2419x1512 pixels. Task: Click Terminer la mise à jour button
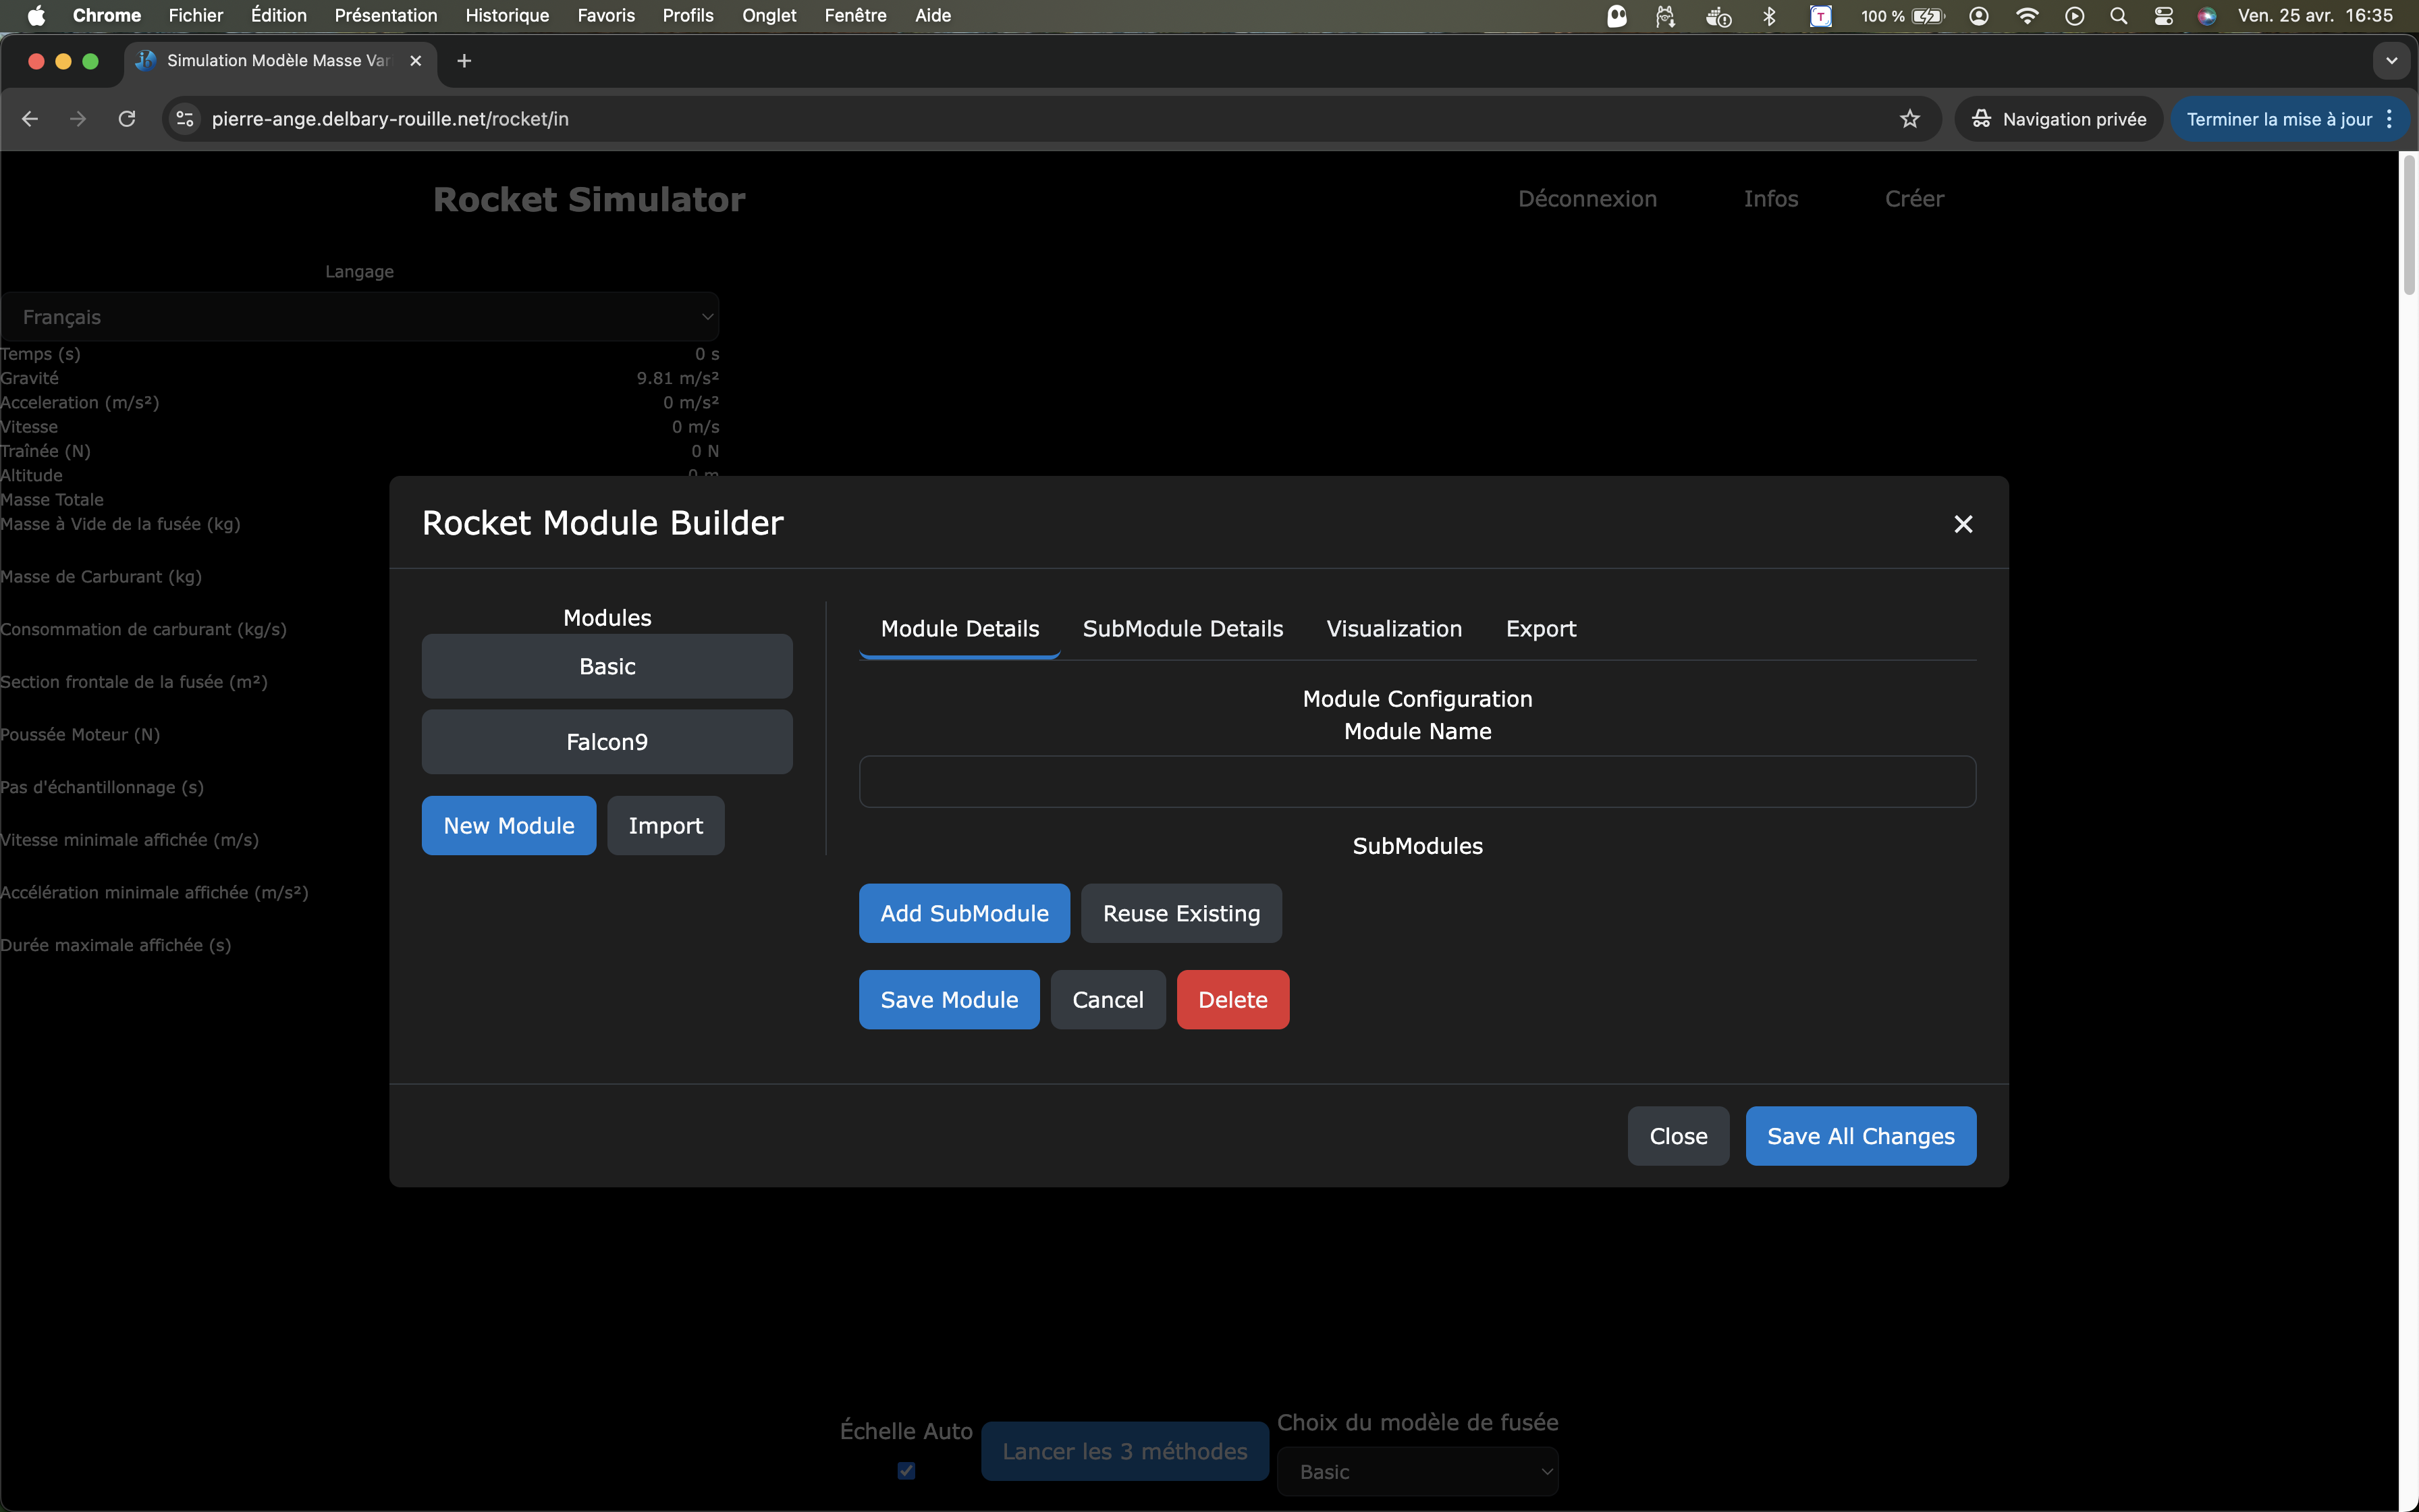(2279, 119)
